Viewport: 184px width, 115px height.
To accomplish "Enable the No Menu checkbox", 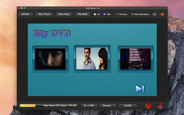I will tap(117, 14).
